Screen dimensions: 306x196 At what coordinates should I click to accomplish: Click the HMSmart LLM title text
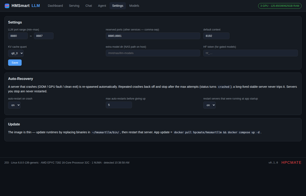[x=26, y=6]
